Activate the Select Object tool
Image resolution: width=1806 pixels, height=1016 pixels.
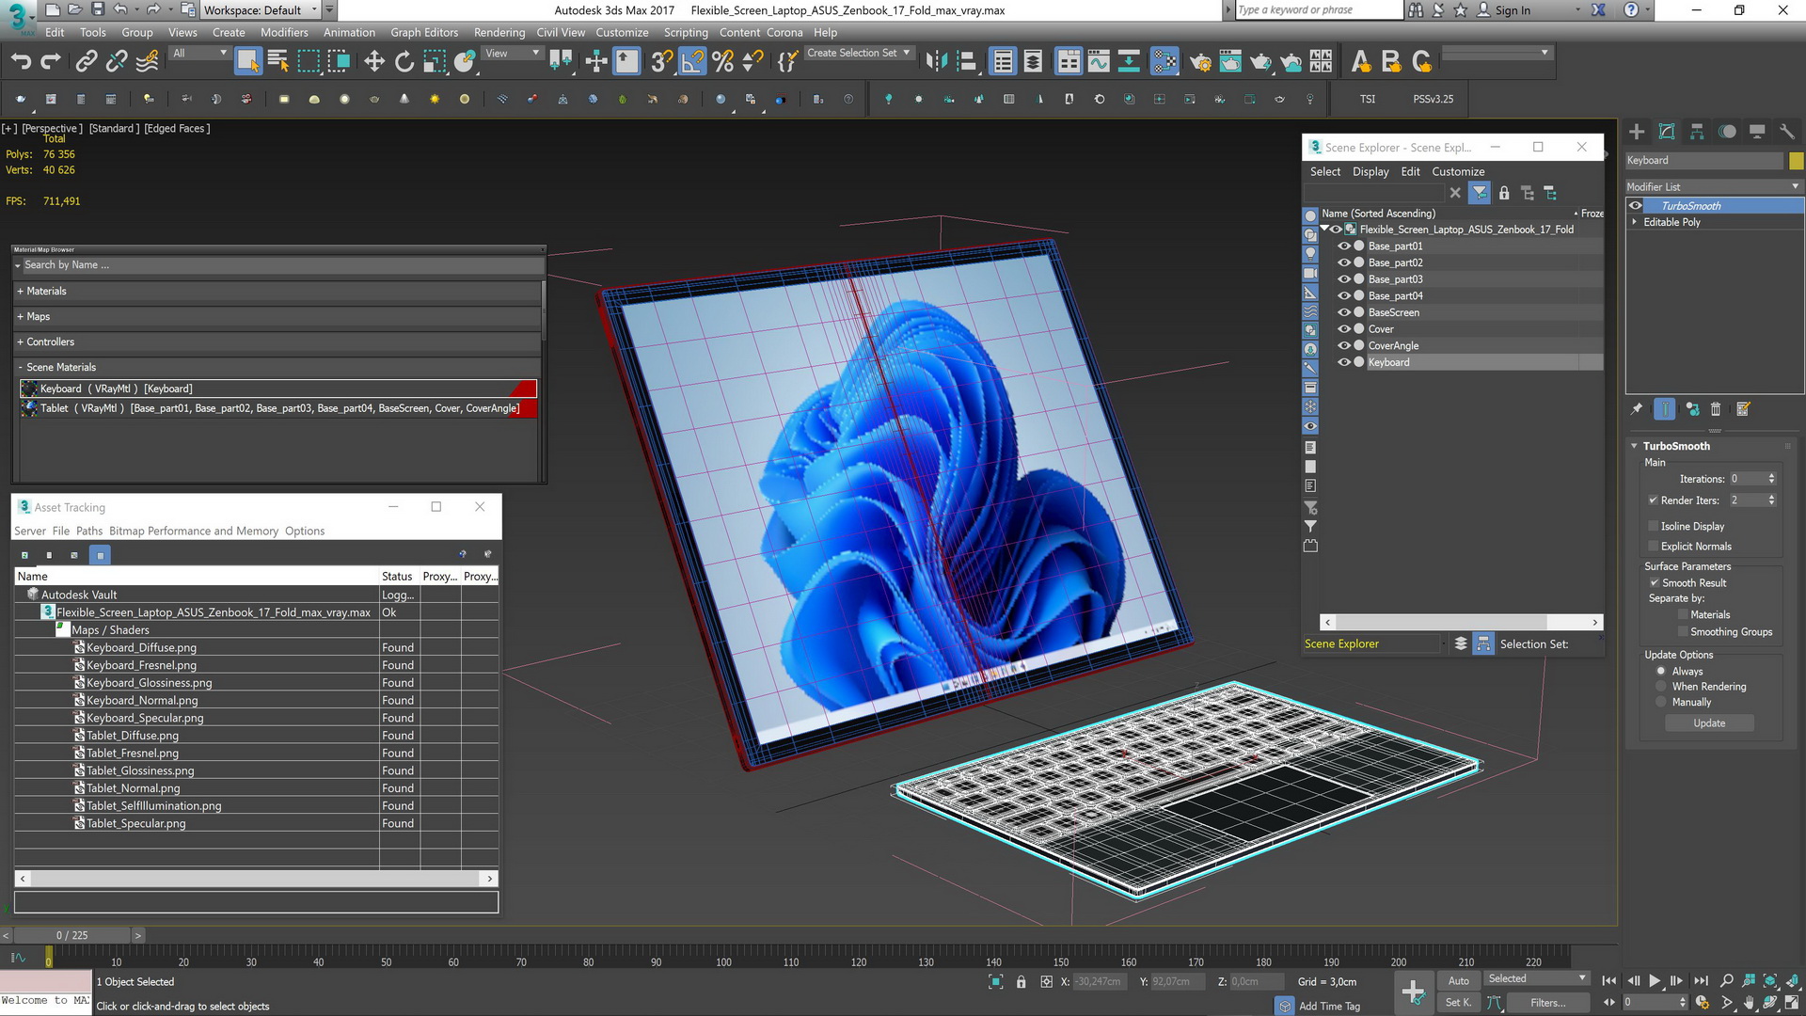pyautogui.click(x=248, y=62)
